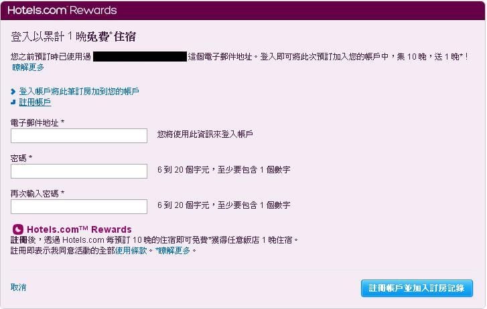
Task: Click the 登入以累計 1 晚免費住宿 heading
Action: pyautogui.click(x=78, y=36)
